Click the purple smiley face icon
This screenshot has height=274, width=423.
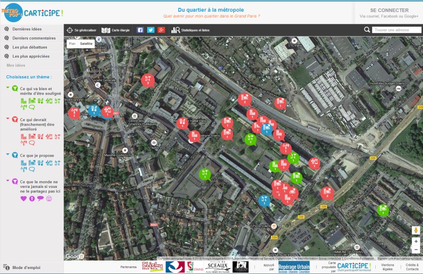(49, 199)
